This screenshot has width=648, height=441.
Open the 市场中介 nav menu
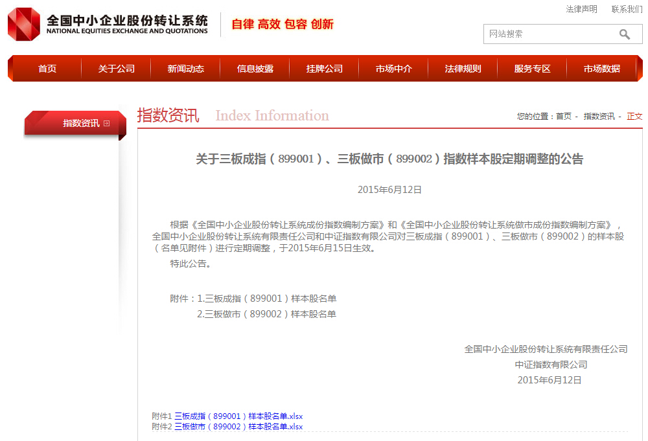pos(393,69)
